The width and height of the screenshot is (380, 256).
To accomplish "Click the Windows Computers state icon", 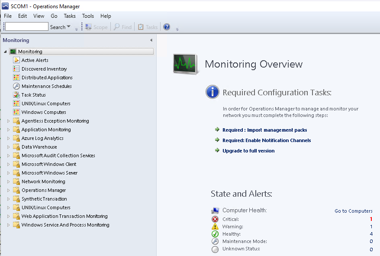I will pyautogui.click(x=16, y=112).
